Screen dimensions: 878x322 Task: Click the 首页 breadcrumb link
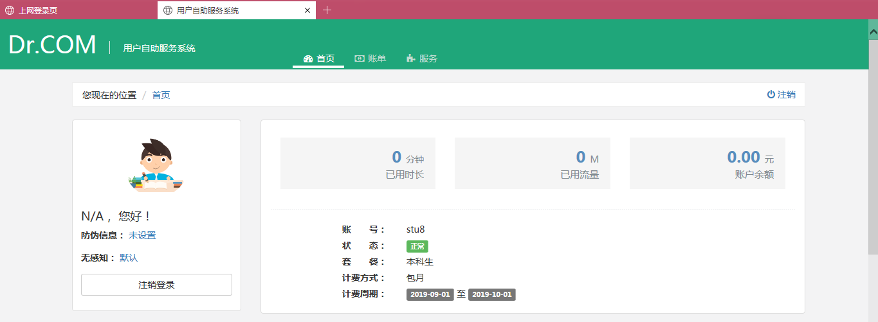(161, 95)
